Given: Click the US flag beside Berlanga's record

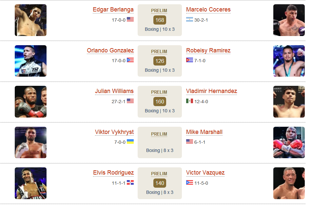Looking at the screenshot, I should (130, 19).
